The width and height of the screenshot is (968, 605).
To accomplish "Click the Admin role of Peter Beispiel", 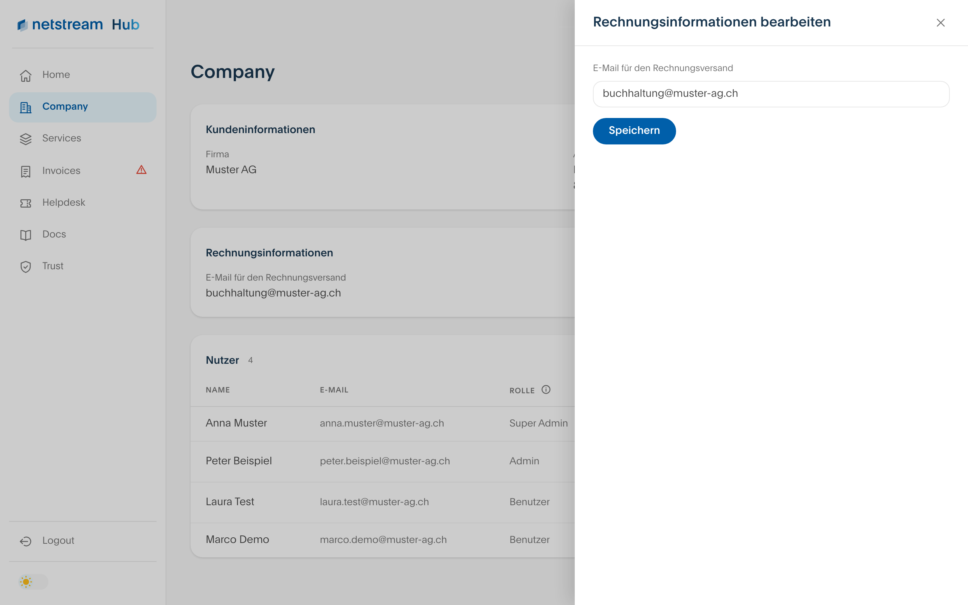I will [x=524, y=461].
